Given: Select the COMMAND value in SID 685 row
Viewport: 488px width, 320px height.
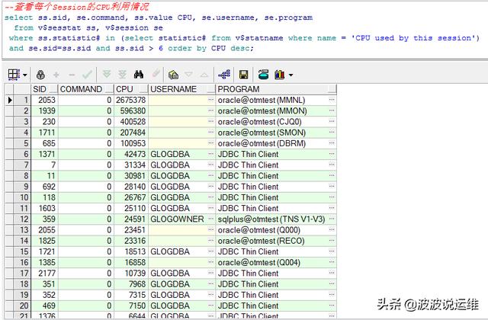Looking at the screenshot, I should coord(86,144).
